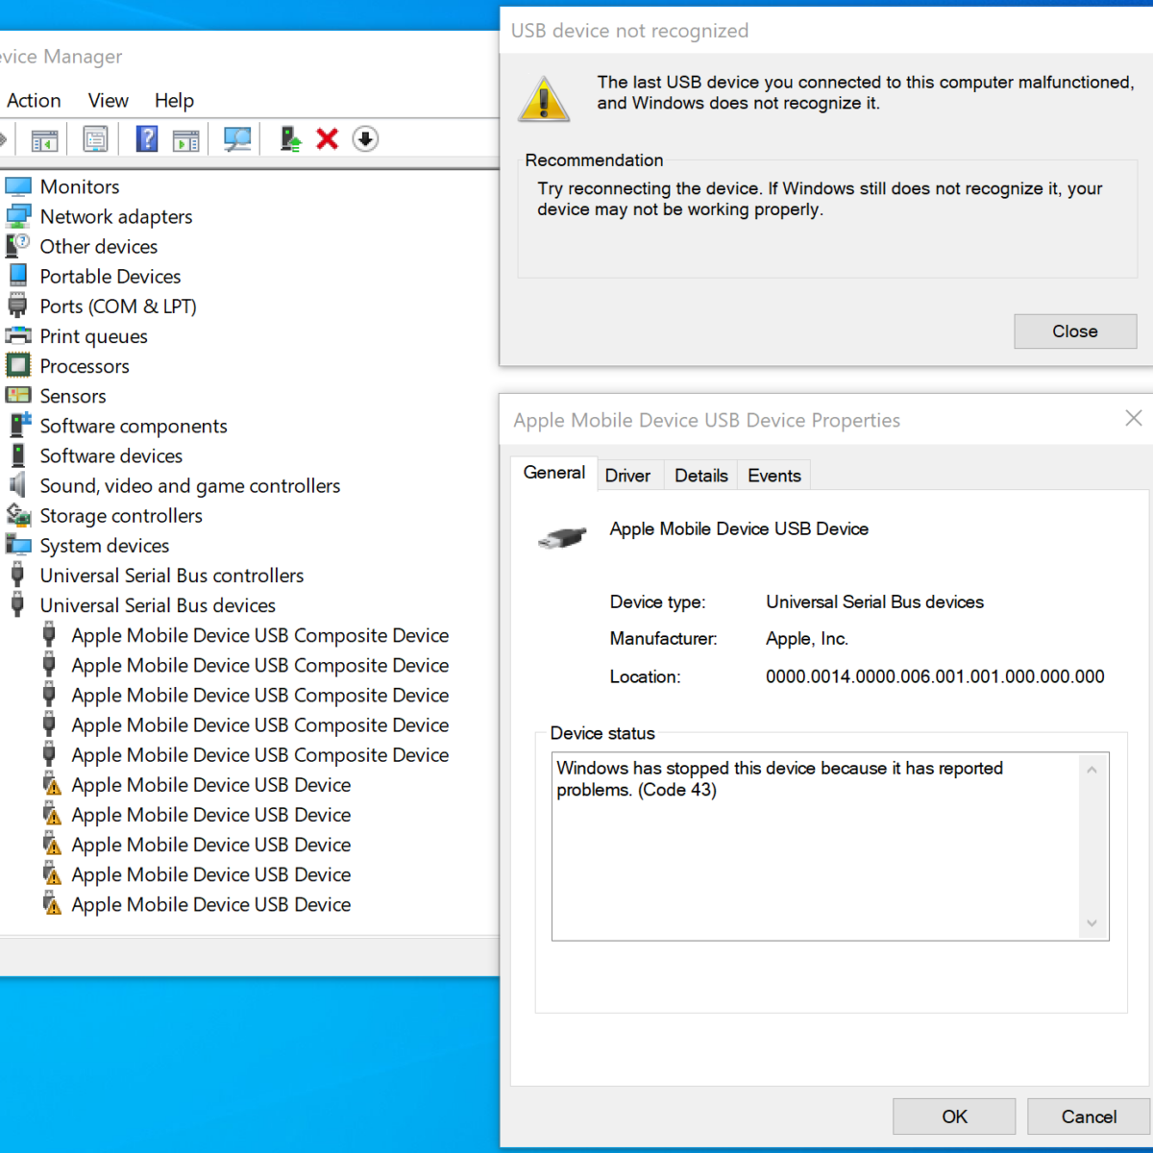This screenshot has height=1153, width=1153.
Task: Open the Help menu
Action: click(x=174, y=101)
